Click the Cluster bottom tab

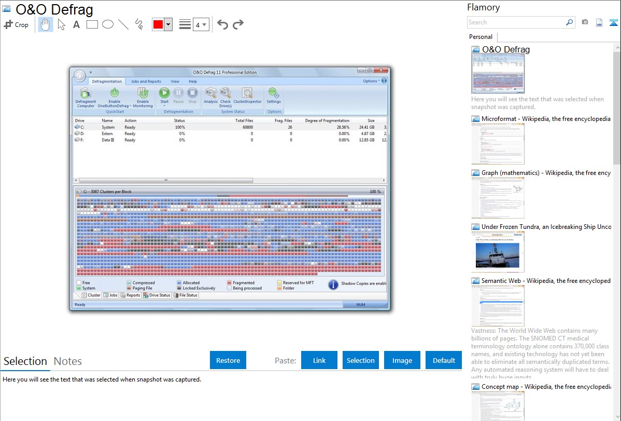tap(91, 295)
